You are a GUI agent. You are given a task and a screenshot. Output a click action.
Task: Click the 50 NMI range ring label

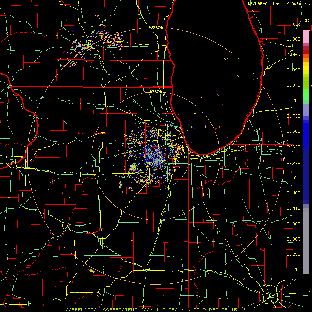(156, 92)
